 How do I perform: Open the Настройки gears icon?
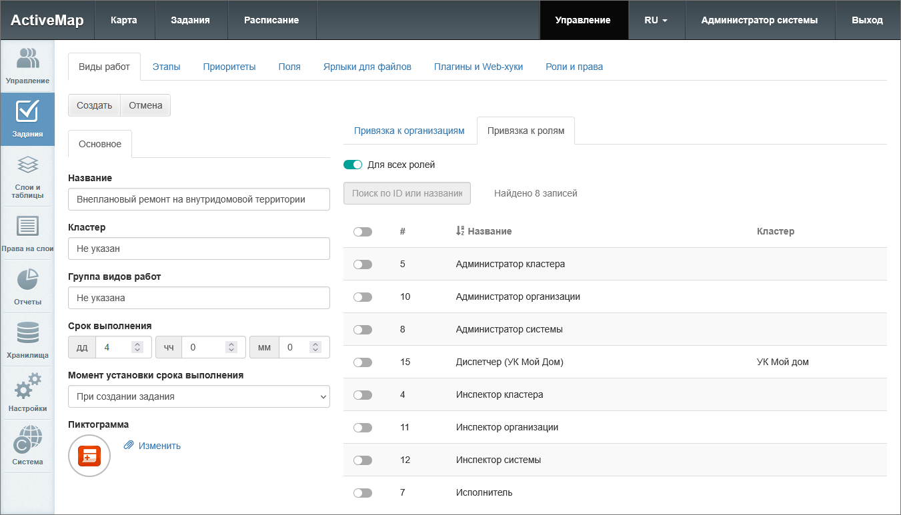click(x=27, y=392)
